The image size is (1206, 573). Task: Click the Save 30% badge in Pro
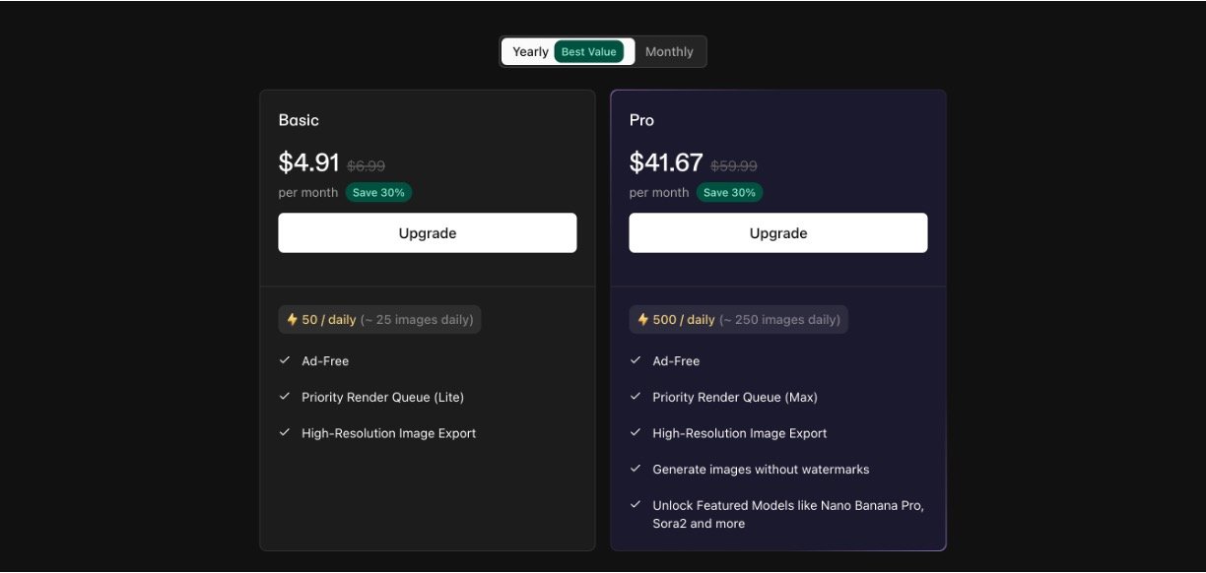click(729, 193)
